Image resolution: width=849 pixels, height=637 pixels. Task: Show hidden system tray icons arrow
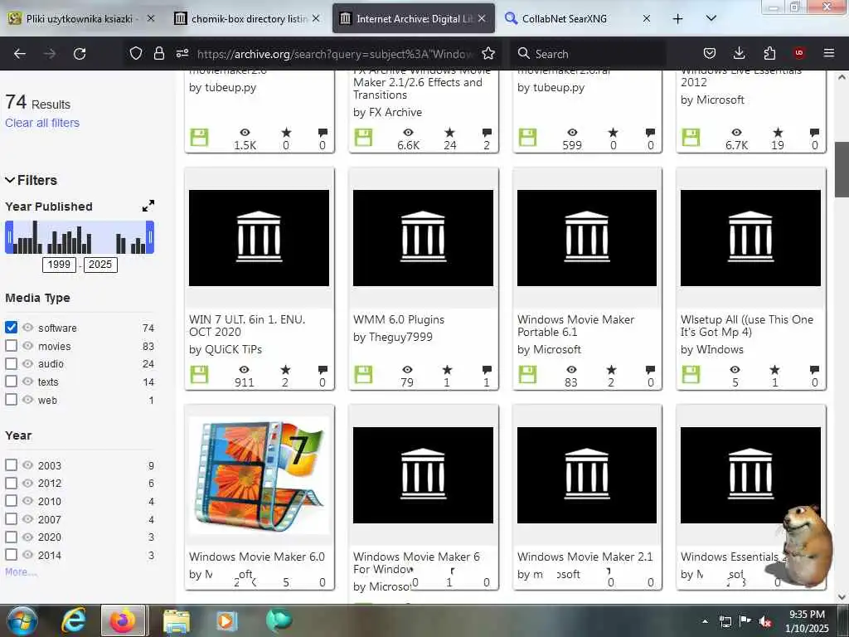tap(705, 621)
